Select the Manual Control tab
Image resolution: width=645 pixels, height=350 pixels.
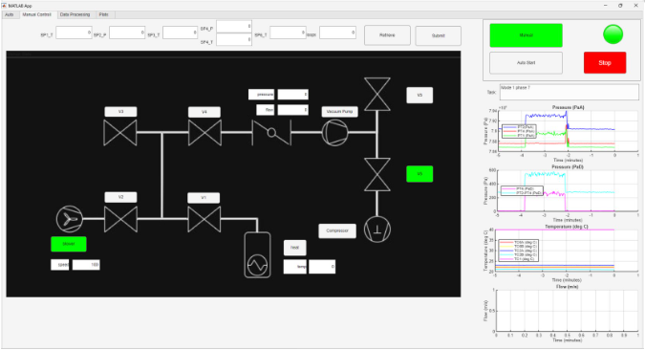[x=36, y=15]
